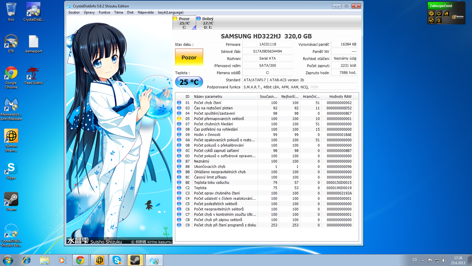
Task: Switch to Steam on the taskbar
Action: coord(135,260)
